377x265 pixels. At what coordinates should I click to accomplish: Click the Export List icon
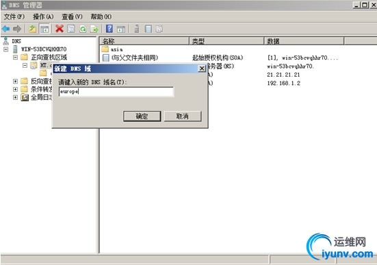click(x=94, y=29)
